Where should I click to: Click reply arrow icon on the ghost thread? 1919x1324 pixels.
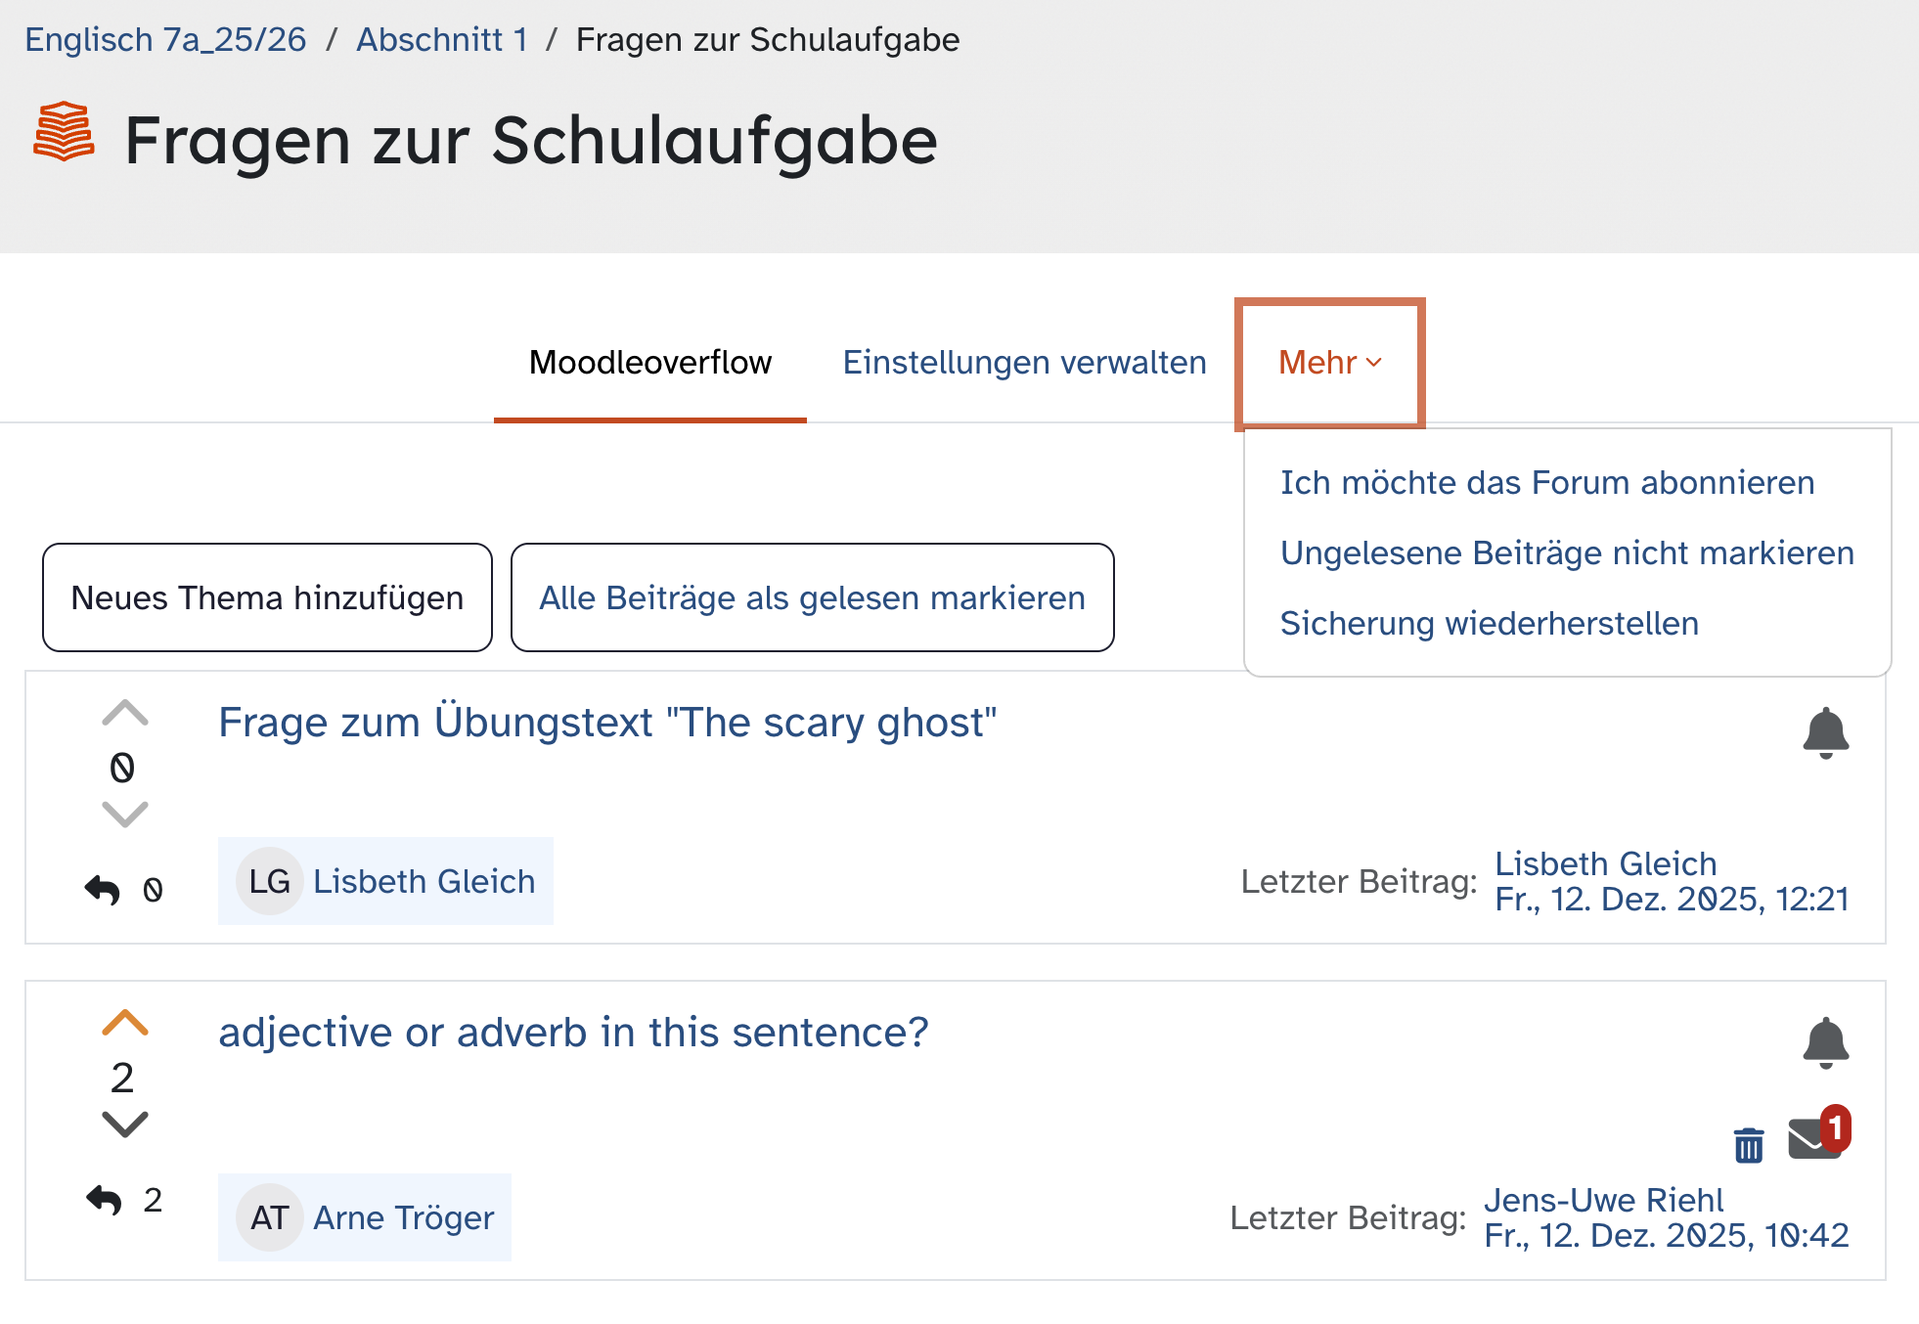103,890
